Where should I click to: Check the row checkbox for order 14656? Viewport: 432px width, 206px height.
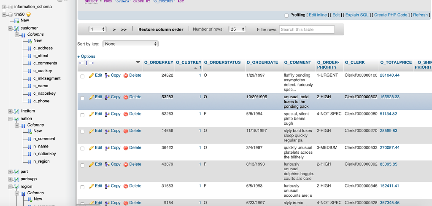(x=82, y=132)
